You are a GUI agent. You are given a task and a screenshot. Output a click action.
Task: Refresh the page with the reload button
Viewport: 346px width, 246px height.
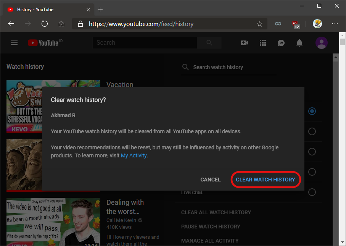pyautogui.click(x=45, y=24)
